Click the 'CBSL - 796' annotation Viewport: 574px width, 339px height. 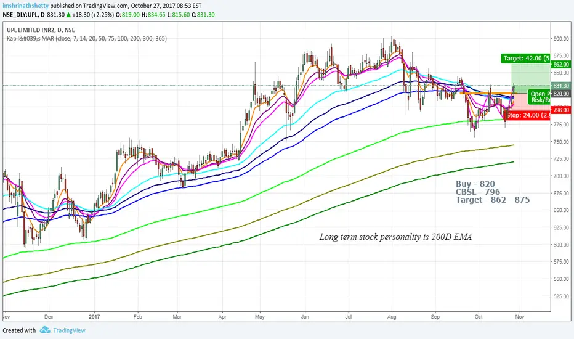[478, 192]
